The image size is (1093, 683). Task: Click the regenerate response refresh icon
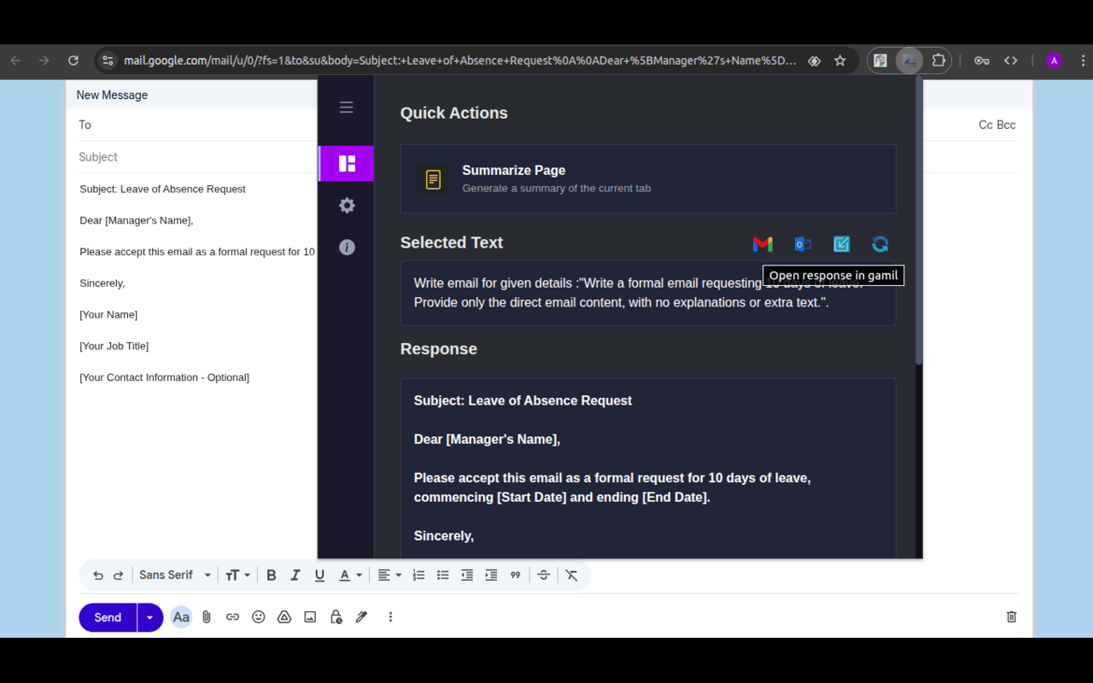tap(880, 244)
